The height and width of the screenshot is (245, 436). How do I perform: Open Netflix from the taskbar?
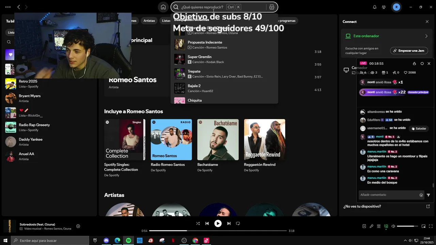click(173, 241)
